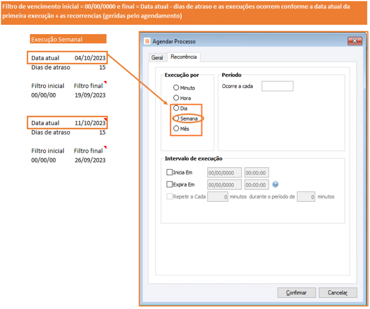Viewport: 370px width, 309px height.
Task: Close the Agendar Processo dialog
Action: click(x=355, y=41)
